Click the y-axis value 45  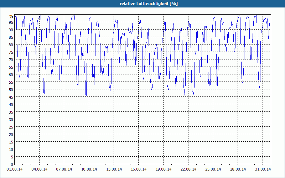click(x=11, y=97)
